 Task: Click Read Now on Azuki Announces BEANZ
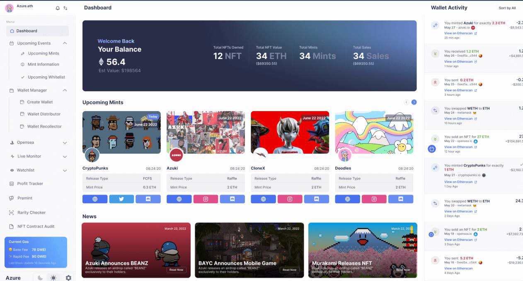click(176, 270)
